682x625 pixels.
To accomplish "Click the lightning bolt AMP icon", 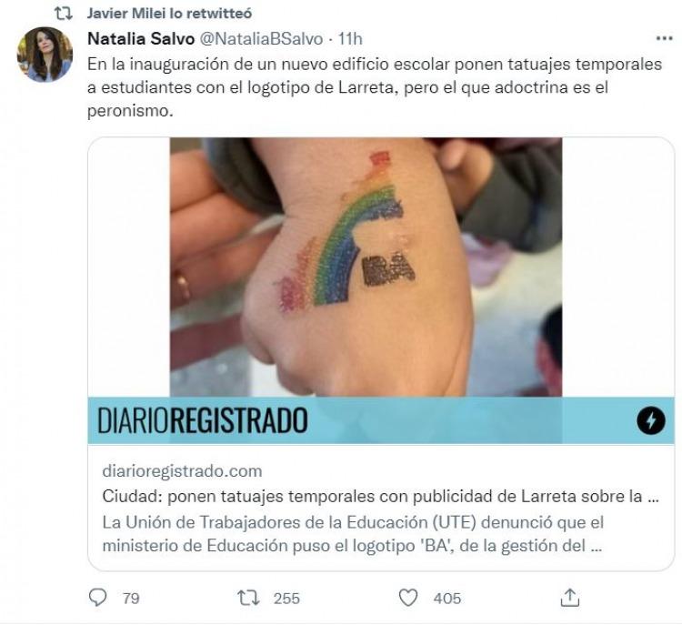I will [x=651, y=420].
